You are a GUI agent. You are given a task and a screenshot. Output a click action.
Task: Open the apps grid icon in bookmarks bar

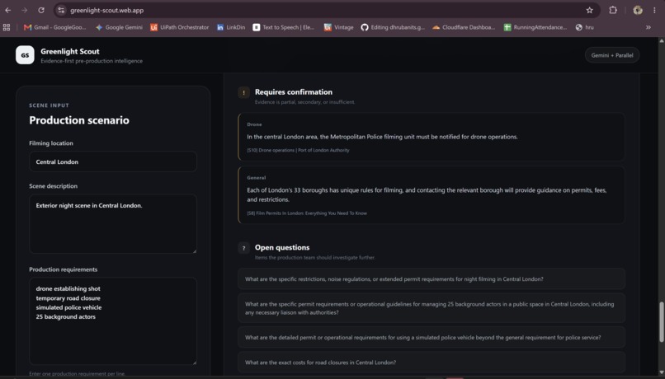[7, 27]
